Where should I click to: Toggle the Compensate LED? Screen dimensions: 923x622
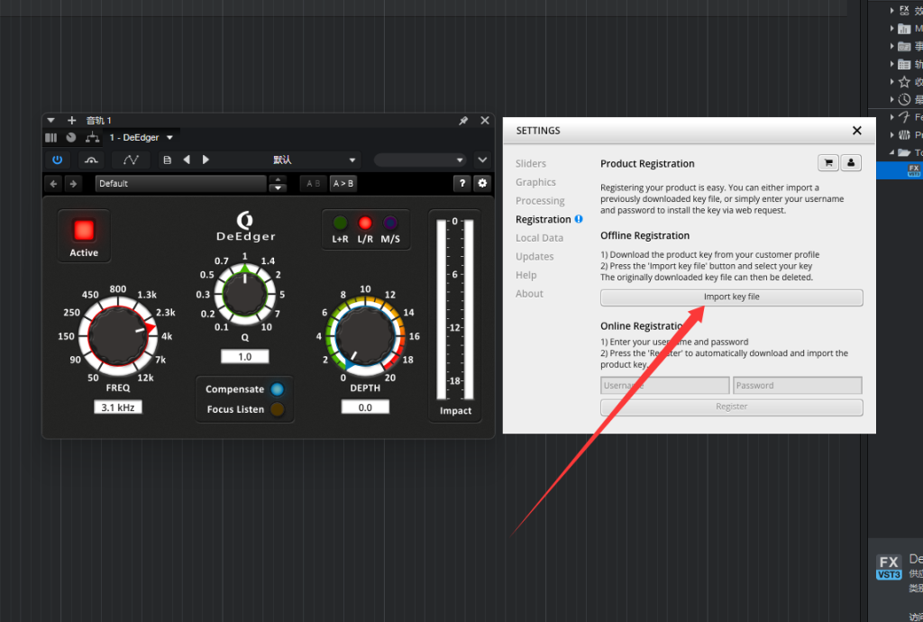(x=277, y=389)
